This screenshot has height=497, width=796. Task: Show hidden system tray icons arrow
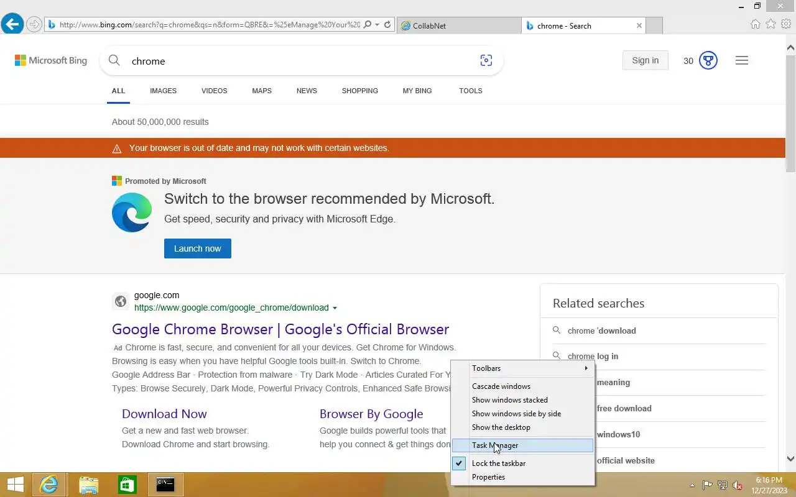[692, 485]
